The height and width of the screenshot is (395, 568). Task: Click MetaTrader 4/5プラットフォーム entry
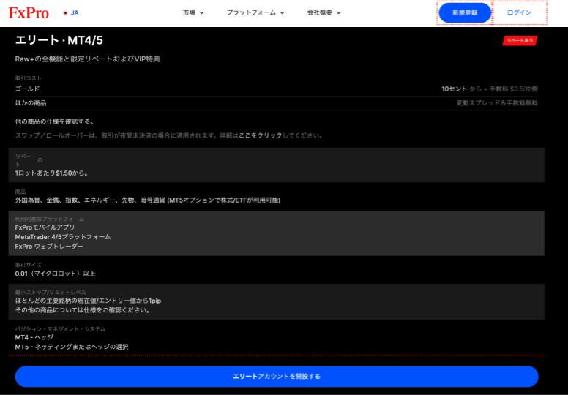click(63, 237)
